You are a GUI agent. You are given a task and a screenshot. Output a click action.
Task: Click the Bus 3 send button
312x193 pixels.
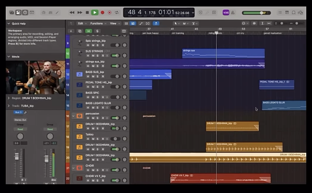pos(18,112)
